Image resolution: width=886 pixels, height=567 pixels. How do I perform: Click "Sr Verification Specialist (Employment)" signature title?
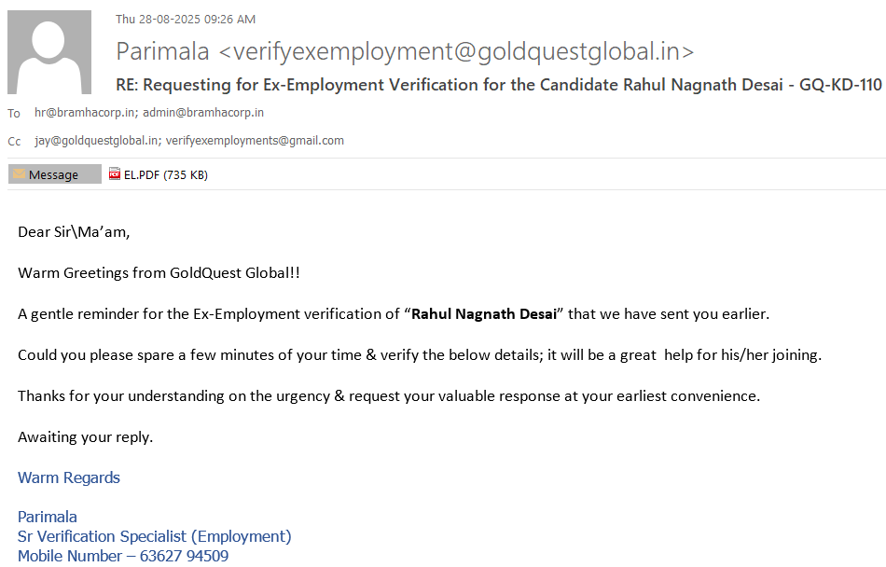(154, 536)
